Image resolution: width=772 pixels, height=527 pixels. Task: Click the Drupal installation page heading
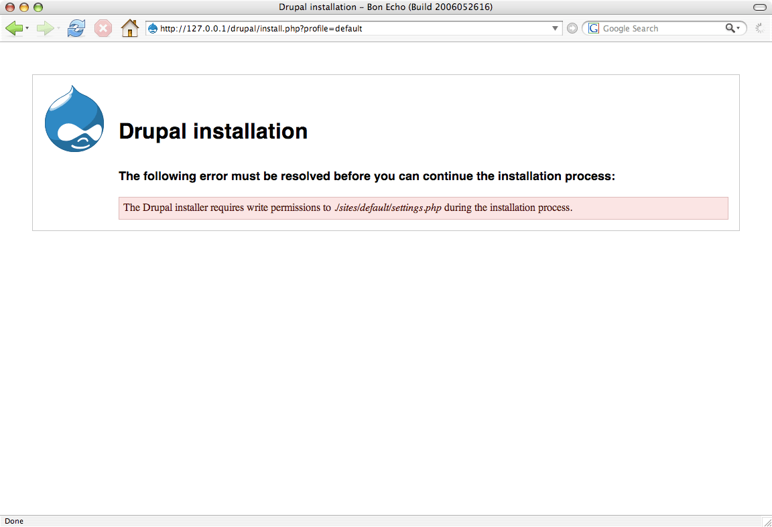pos(213,131)
